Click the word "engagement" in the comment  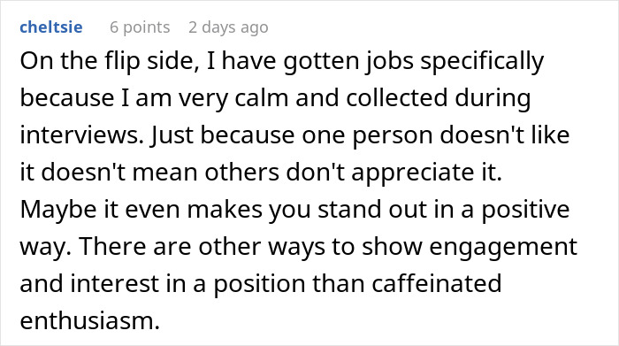503,247
